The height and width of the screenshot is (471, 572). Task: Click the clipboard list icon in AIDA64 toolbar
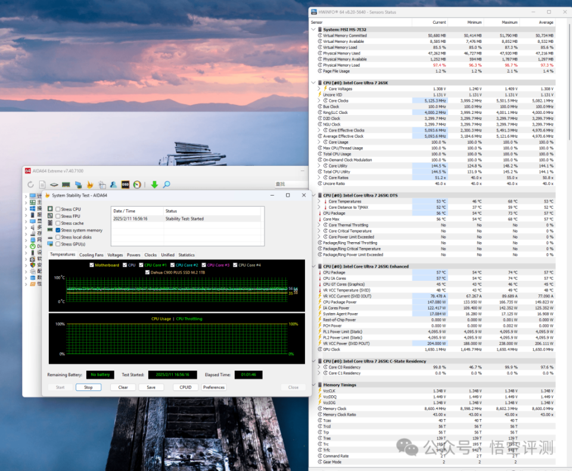(102, 185)
